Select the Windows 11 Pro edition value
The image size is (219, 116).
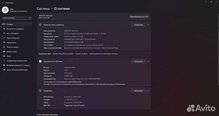pyautogui.click(x=70, y=67)
